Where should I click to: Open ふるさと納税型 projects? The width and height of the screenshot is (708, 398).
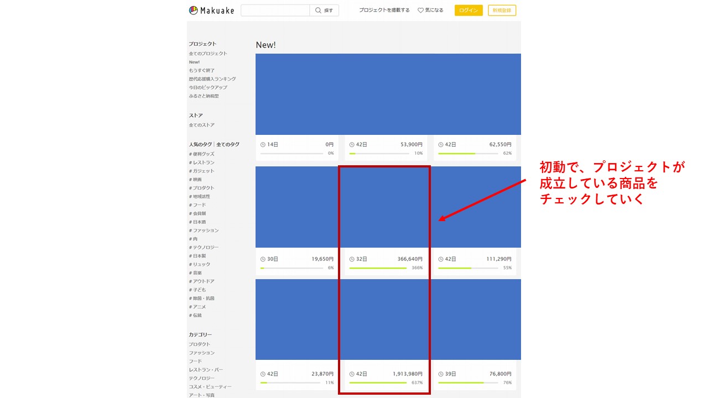pos(204,96)
